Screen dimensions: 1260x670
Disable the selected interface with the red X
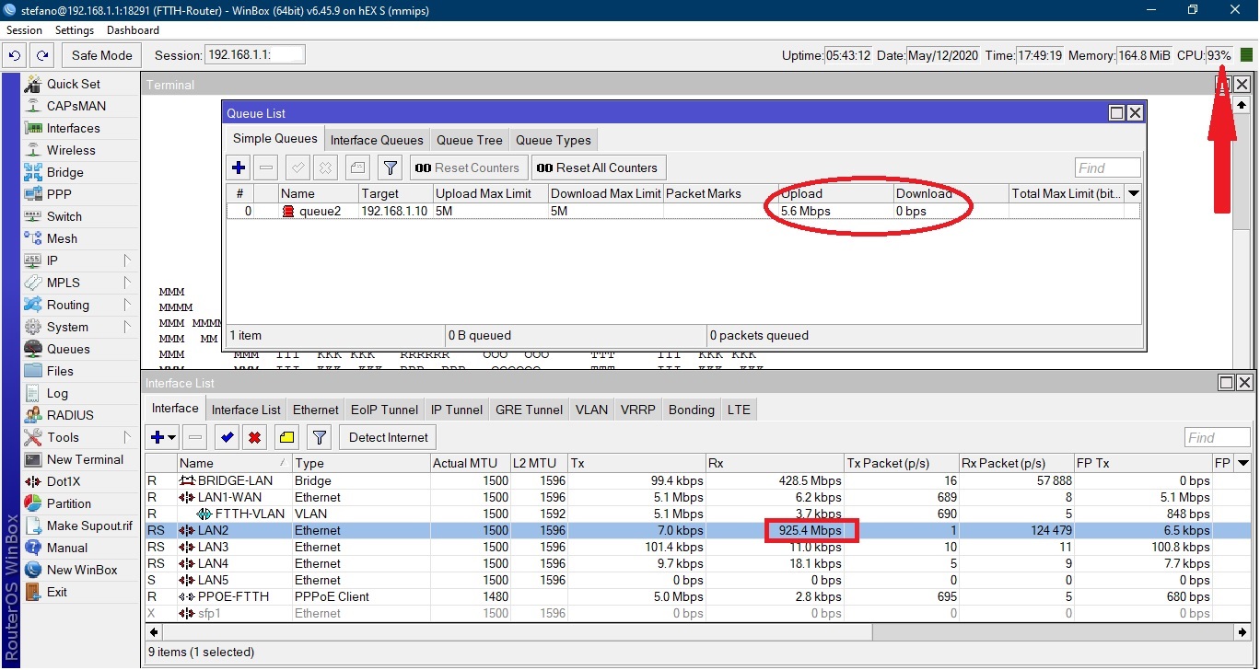click(254, 437)
